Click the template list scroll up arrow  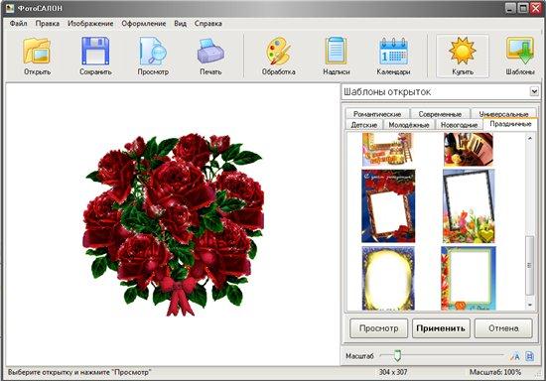[530, 139]
